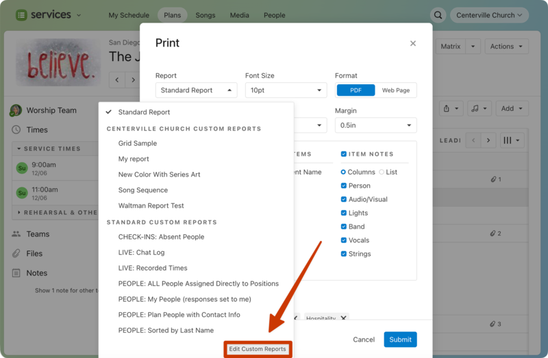The image size is (548, 358).
Task: Select the Columns radio button
Action: pyautogui.click(x=343, y=172)
